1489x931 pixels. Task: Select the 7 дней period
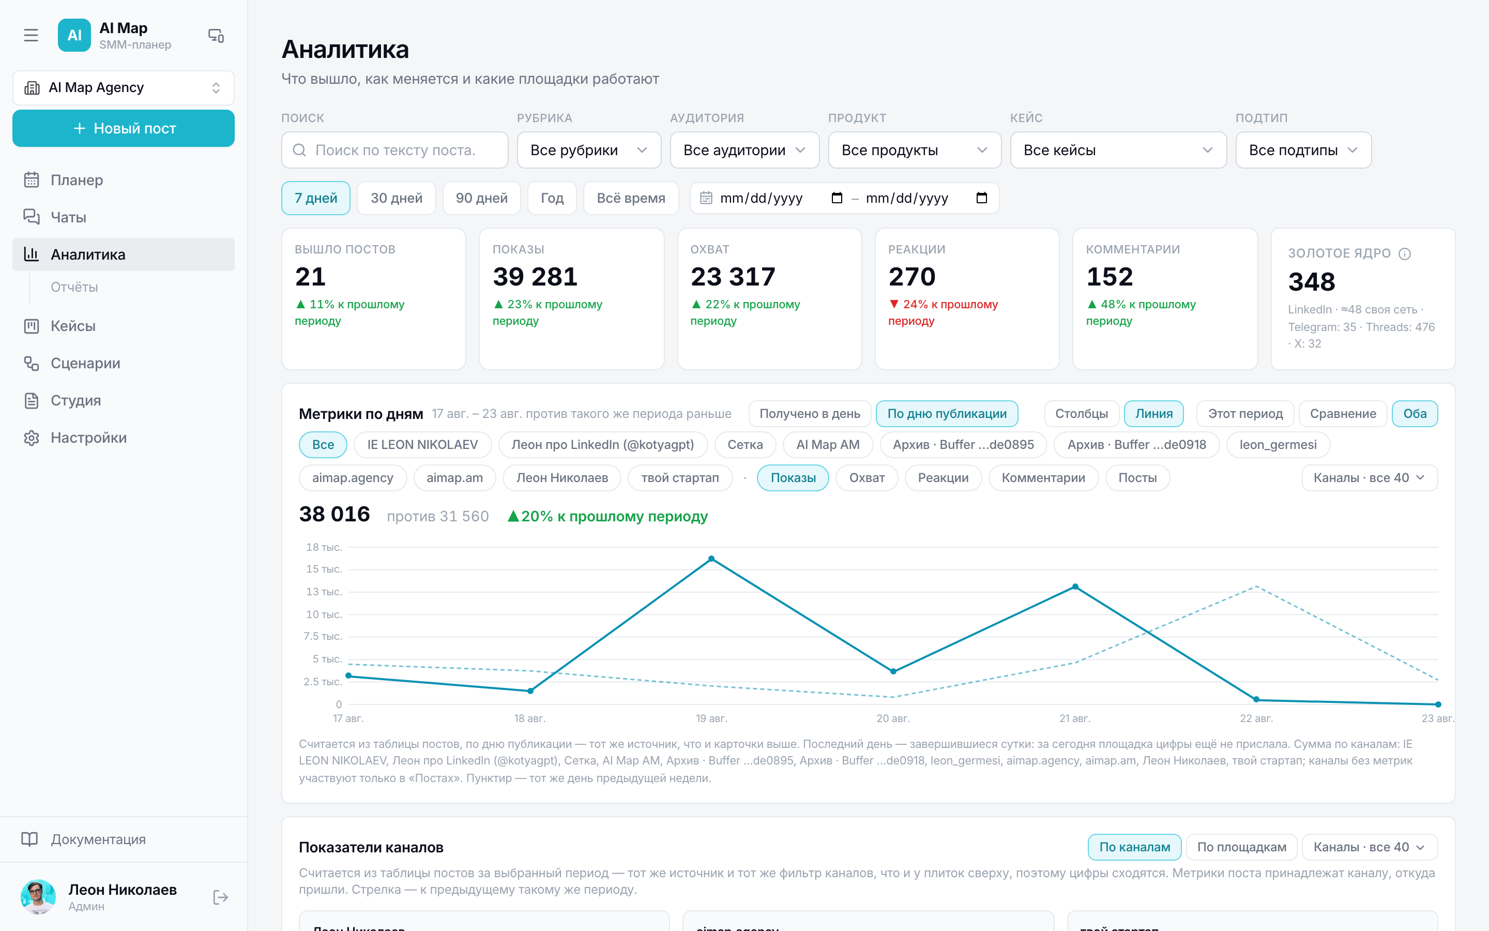tap(316, 198)
